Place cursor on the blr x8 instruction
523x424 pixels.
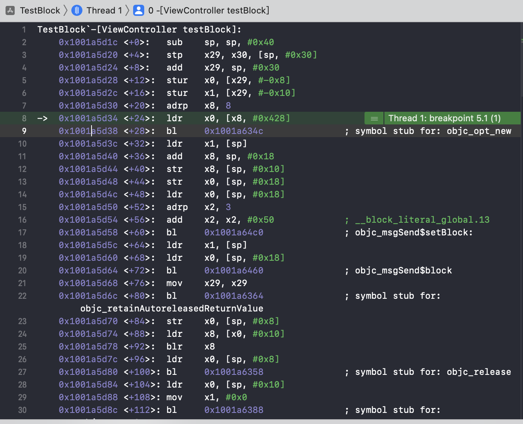click(x=174, y=347)
